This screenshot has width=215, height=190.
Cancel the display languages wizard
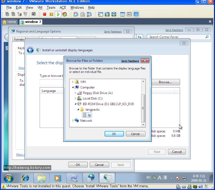tap(177, 152)
